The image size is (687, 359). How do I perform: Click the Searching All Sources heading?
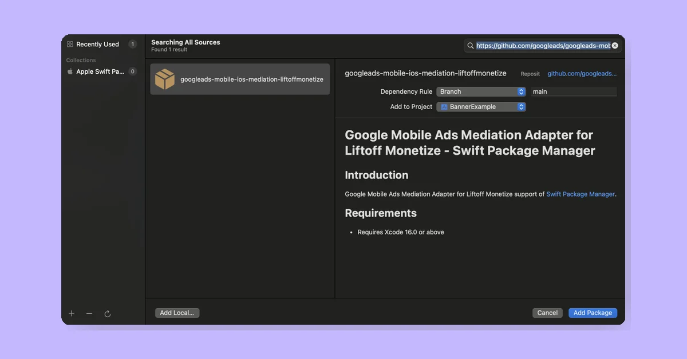pyautogui.click(x=185, y=42)
